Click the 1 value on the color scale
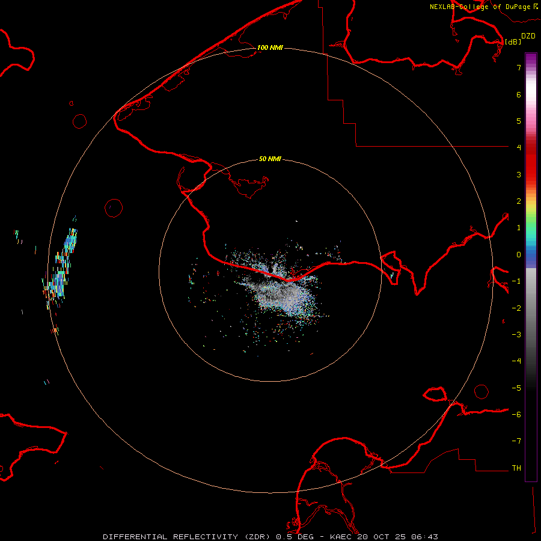This screenshot has width=541, height=541. click(x=519, y=228)
